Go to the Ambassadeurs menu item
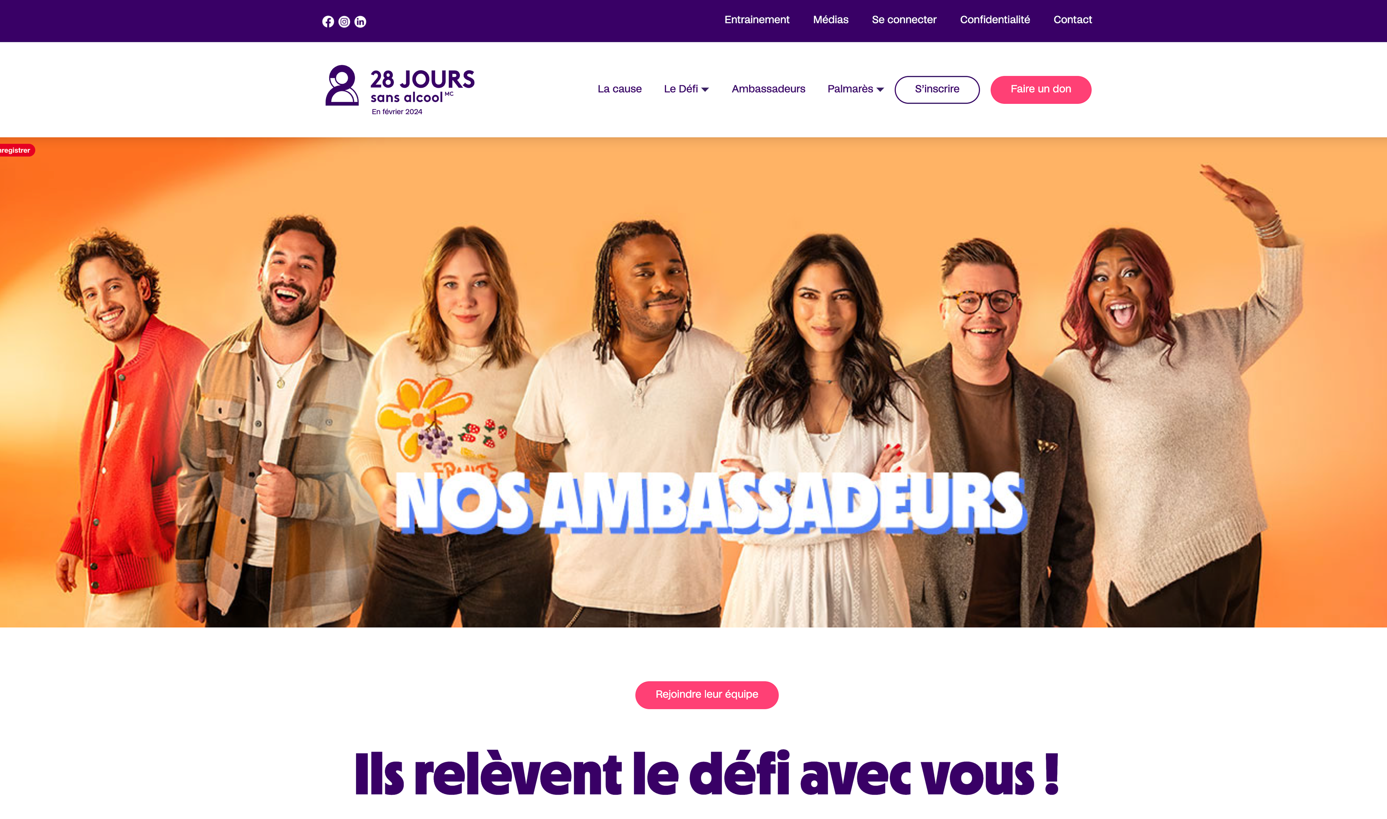1387x819 pixels. pyautogui.click(x=768, y=89)
